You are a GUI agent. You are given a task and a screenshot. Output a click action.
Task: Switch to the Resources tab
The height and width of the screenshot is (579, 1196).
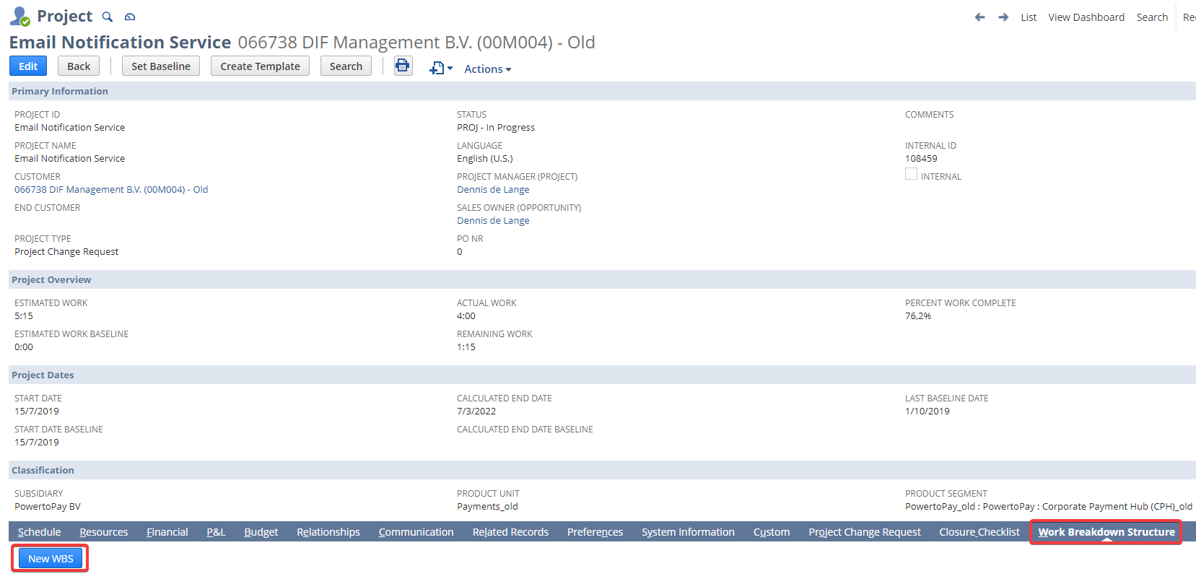tap(104, 532)
